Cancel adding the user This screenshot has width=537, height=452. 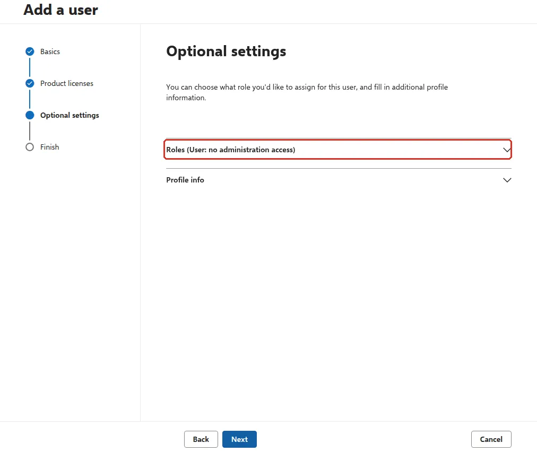point(491,439)
